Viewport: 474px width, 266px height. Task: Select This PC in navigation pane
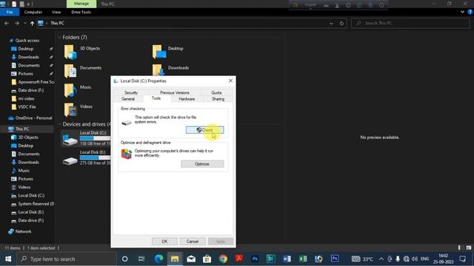tap(22, 129)
